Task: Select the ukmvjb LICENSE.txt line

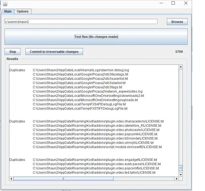Action: click(93, 143)
